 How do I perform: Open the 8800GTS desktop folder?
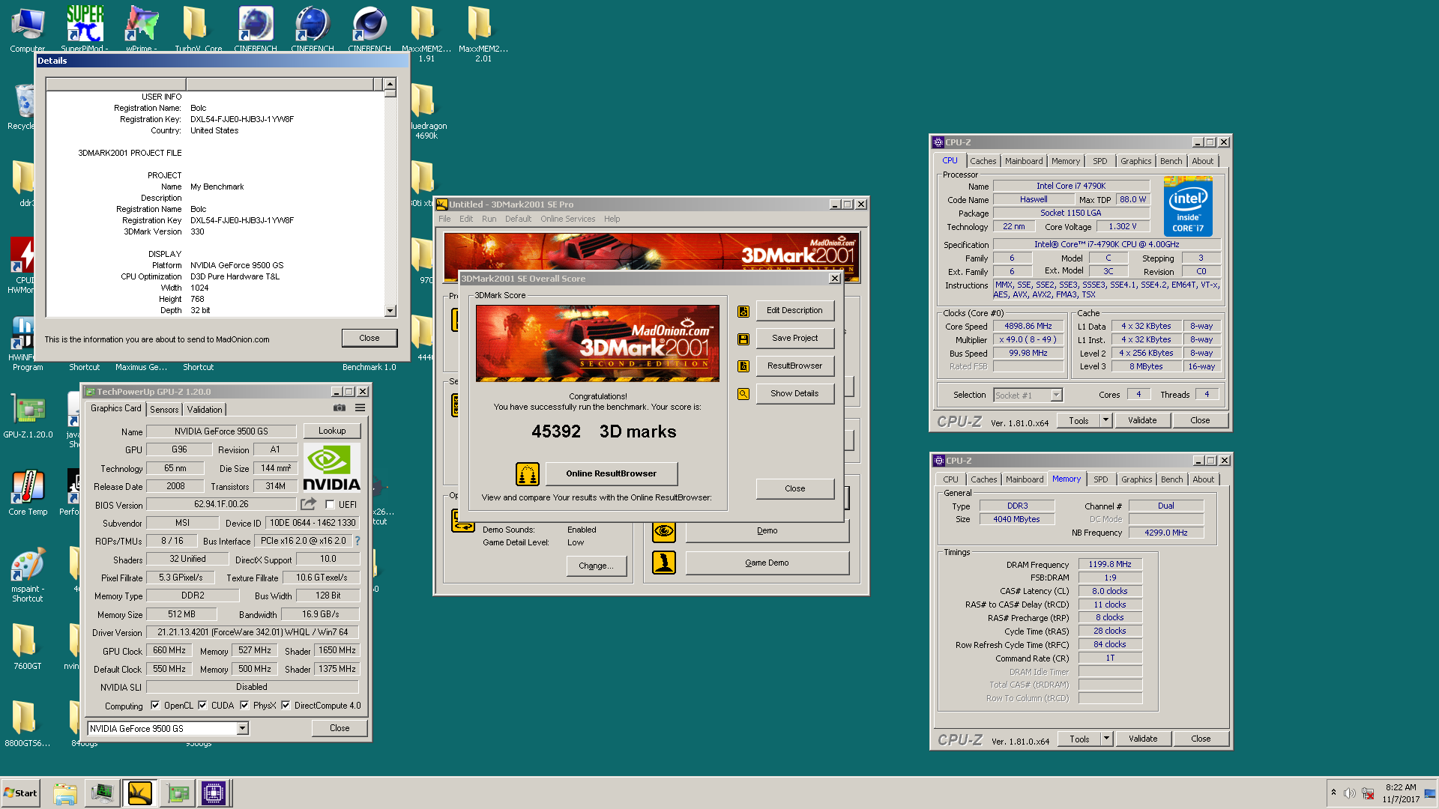tap(28, 724)
